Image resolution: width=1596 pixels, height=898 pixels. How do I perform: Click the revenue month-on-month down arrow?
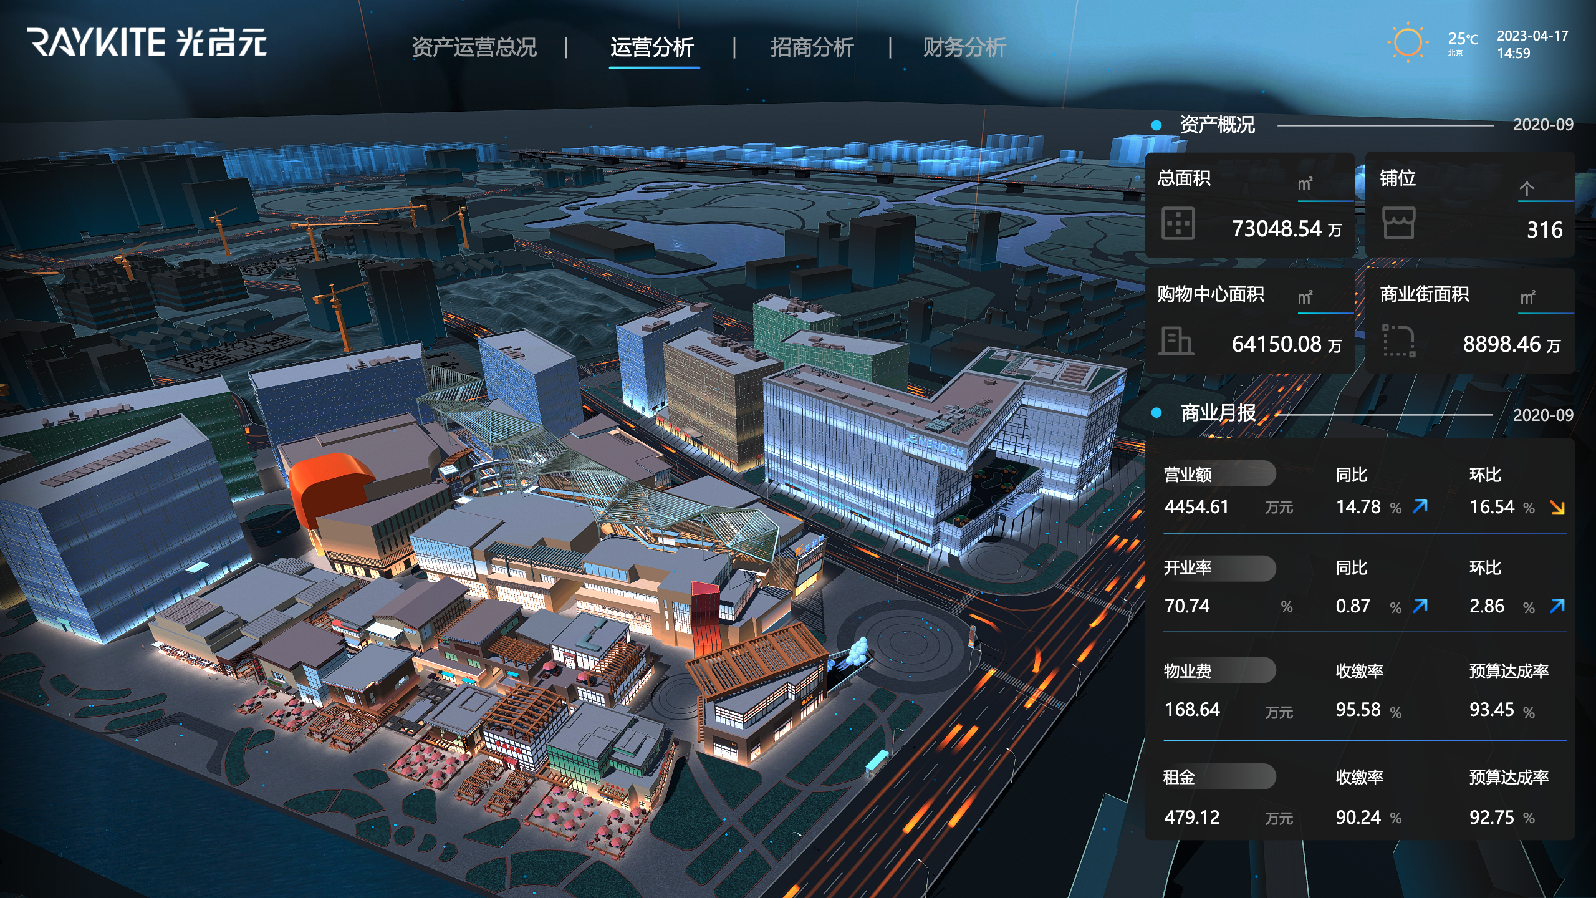[1557, 508]
